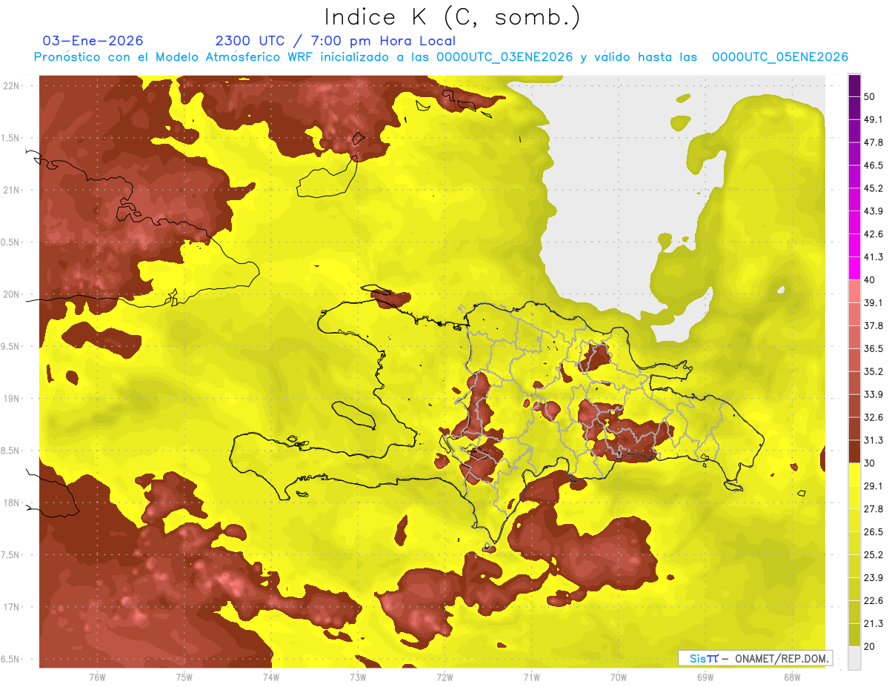Click the bottom colorbar value 20
The width and height of the screenshot is (889, 687).
(870, 646)
